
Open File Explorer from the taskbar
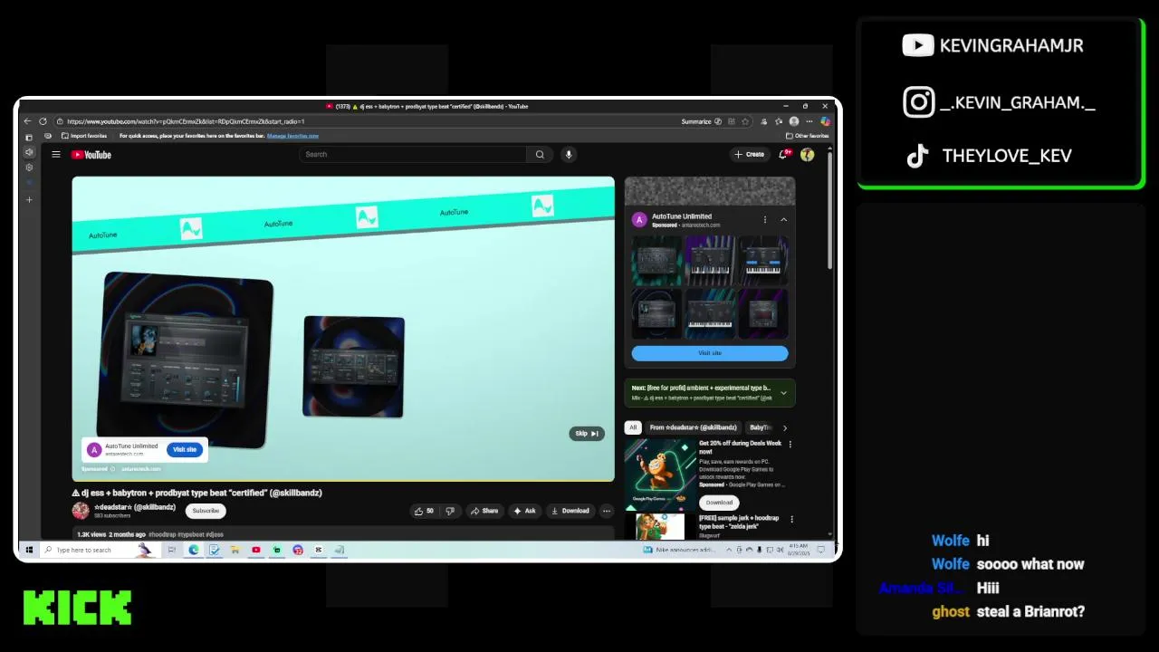click(235, 550)
